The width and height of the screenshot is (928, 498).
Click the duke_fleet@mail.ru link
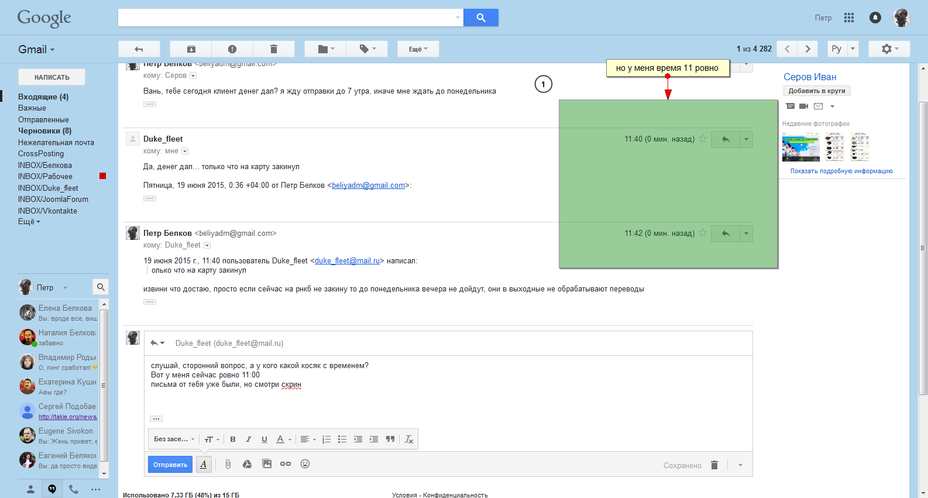point(348,261)
